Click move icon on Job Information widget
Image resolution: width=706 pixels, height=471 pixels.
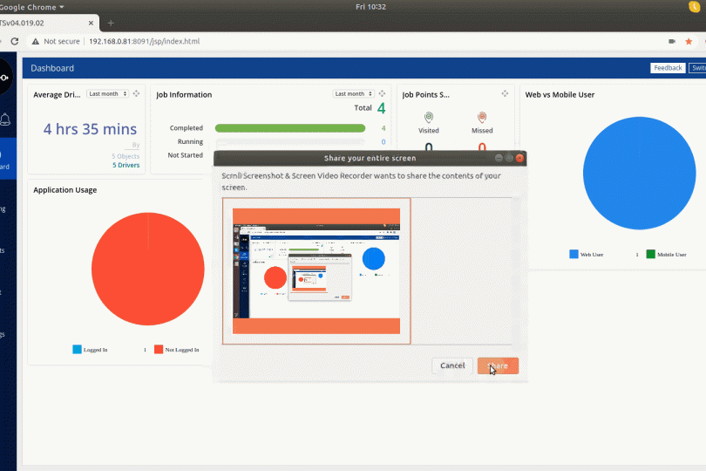coord(382,93)
